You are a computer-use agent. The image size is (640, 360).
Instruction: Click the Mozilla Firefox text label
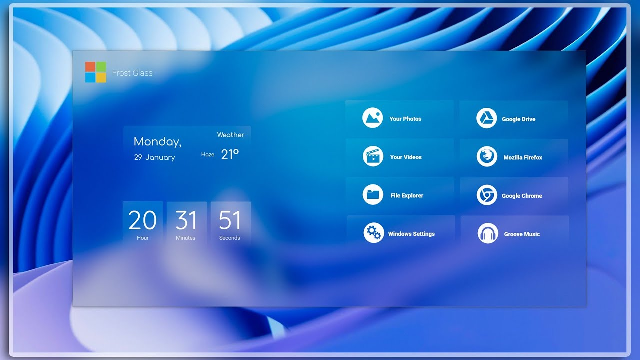[523, 157]
